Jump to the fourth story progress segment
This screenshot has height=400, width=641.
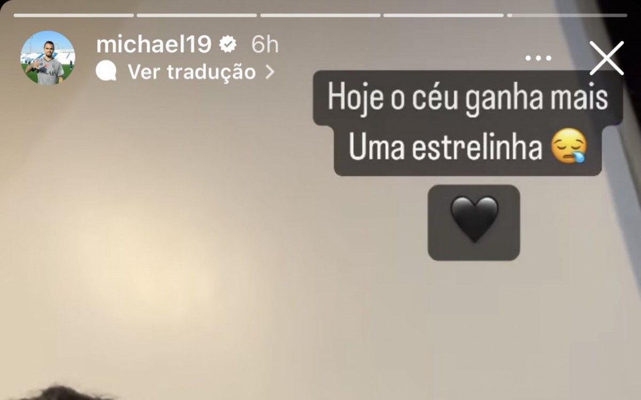444,15
